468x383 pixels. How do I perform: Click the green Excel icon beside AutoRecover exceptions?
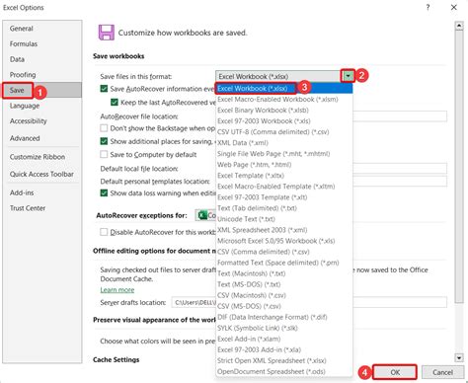point(202,215)
